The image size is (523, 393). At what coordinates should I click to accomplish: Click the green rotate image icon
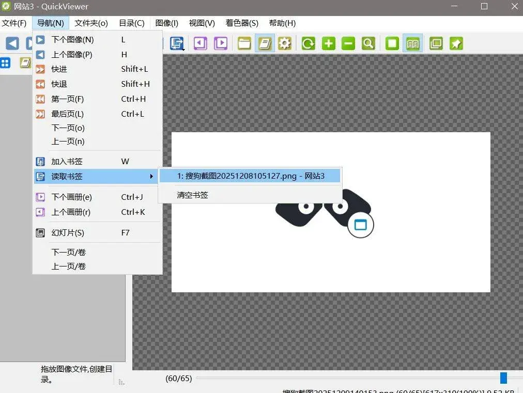308,43
